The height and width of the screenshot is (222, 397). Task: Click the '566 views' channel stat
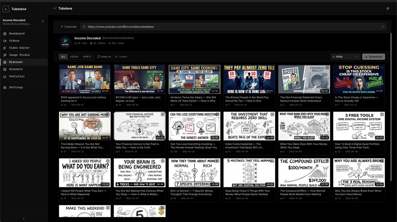pos(116,43)
